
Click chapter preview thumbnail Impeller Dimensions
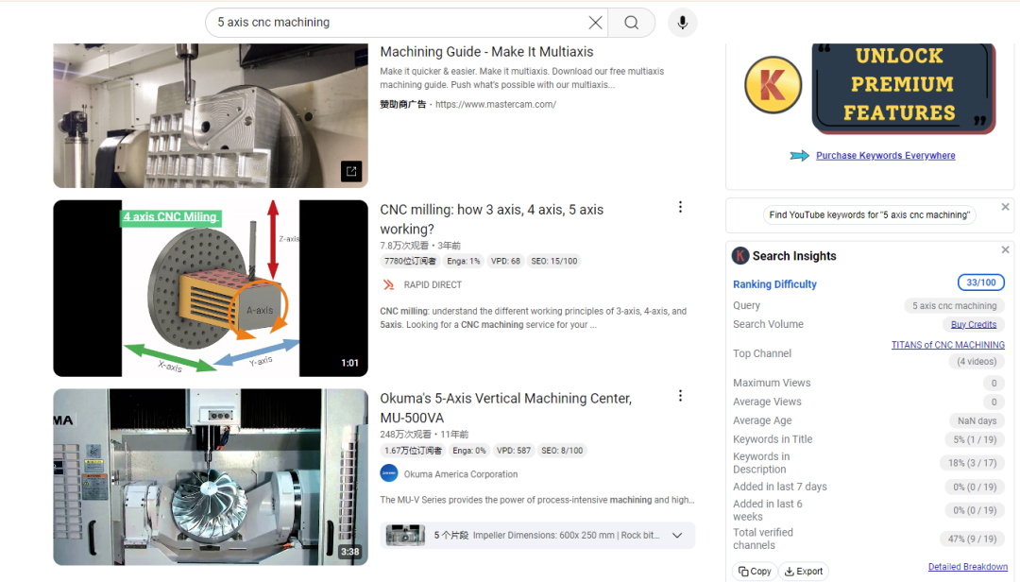click(405, 535)
